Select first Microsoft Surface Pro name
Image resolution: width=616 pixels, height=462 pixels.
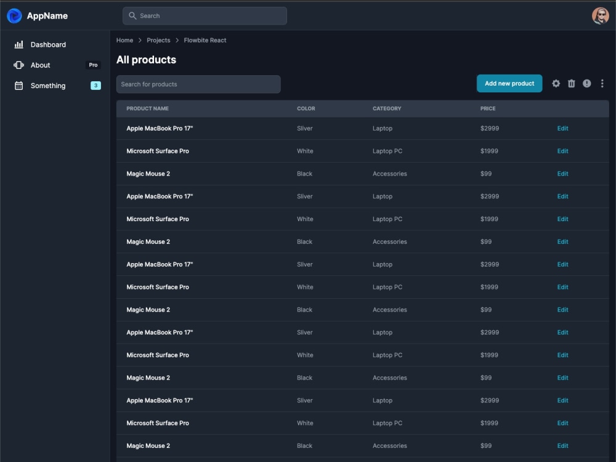(158, 151)
